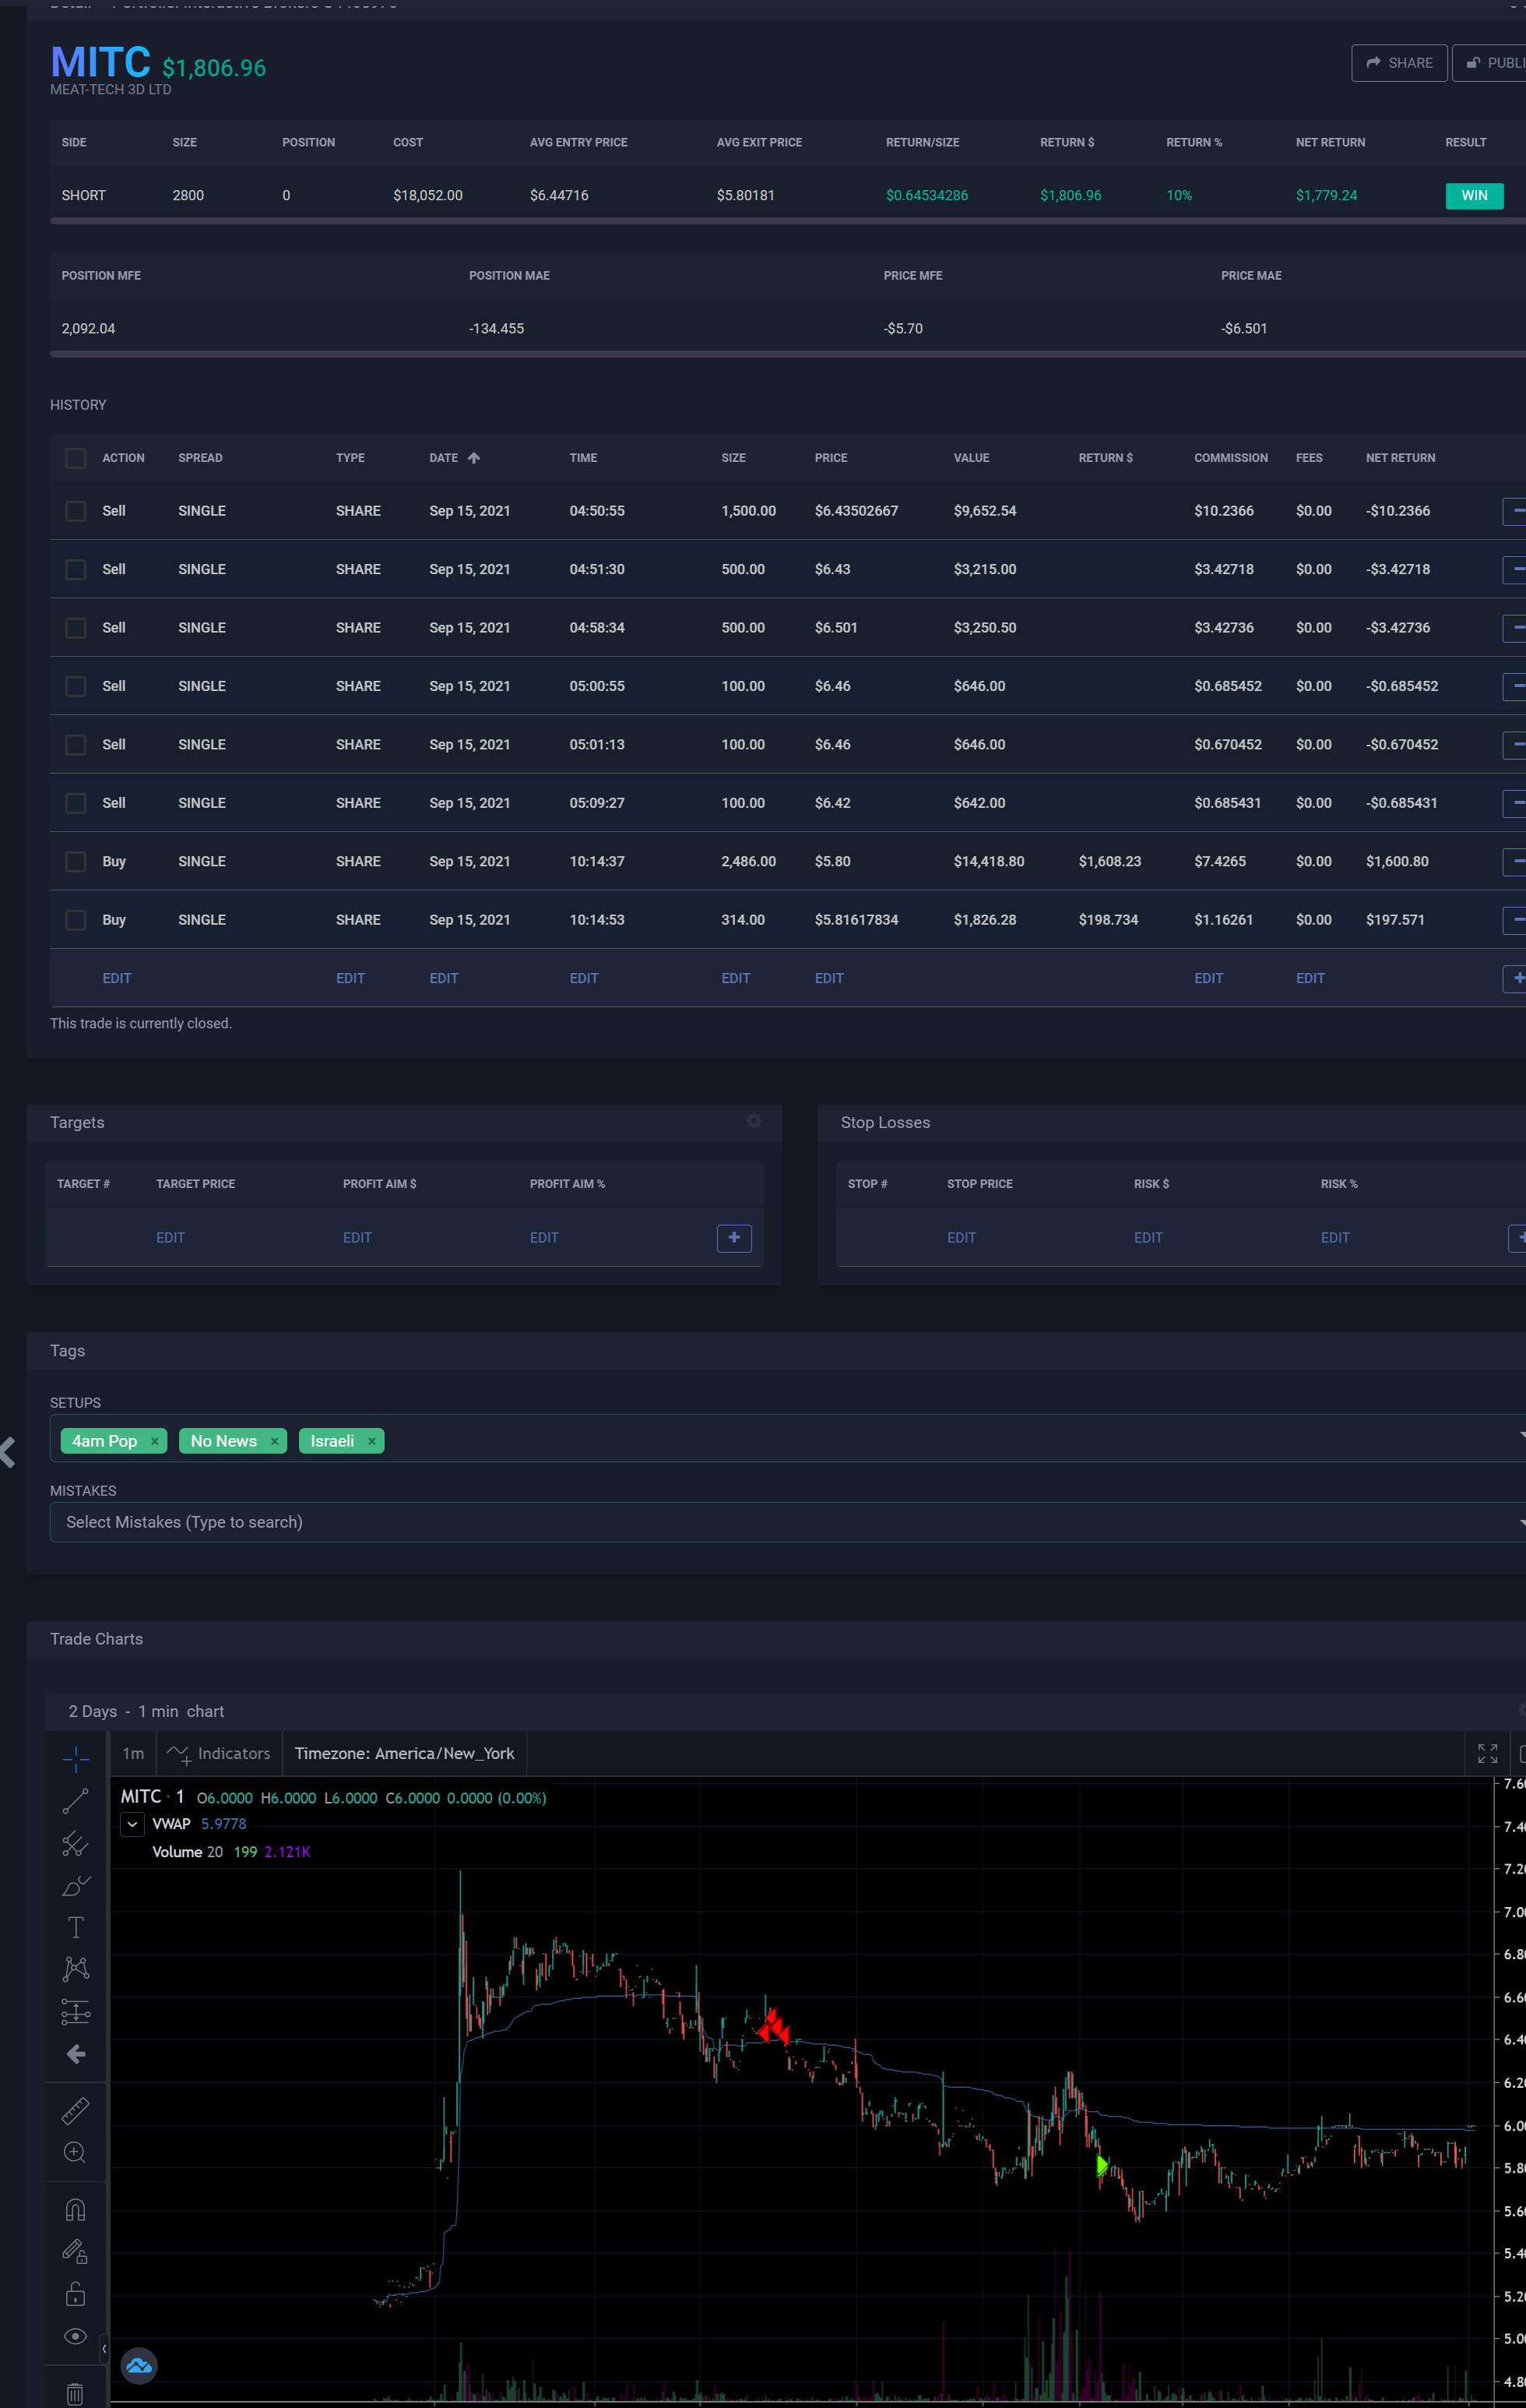Select the brush drawing tool
Screen dimensions: 1526x2408
(x=75, y=1886)
